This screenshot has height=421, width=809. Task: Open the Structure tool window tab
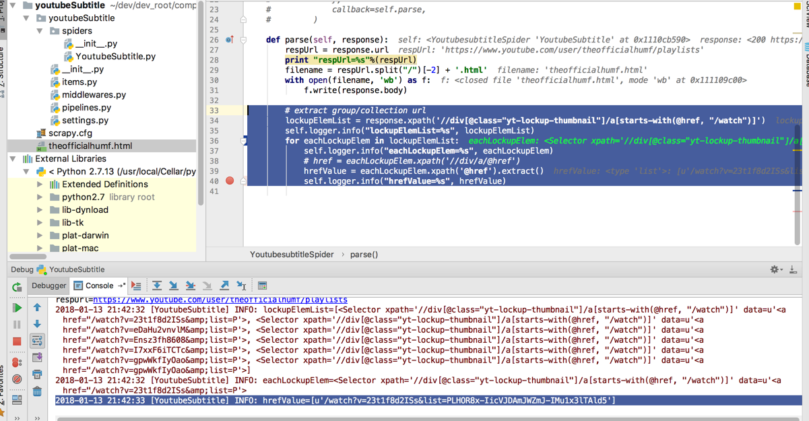tap(3, 71)
